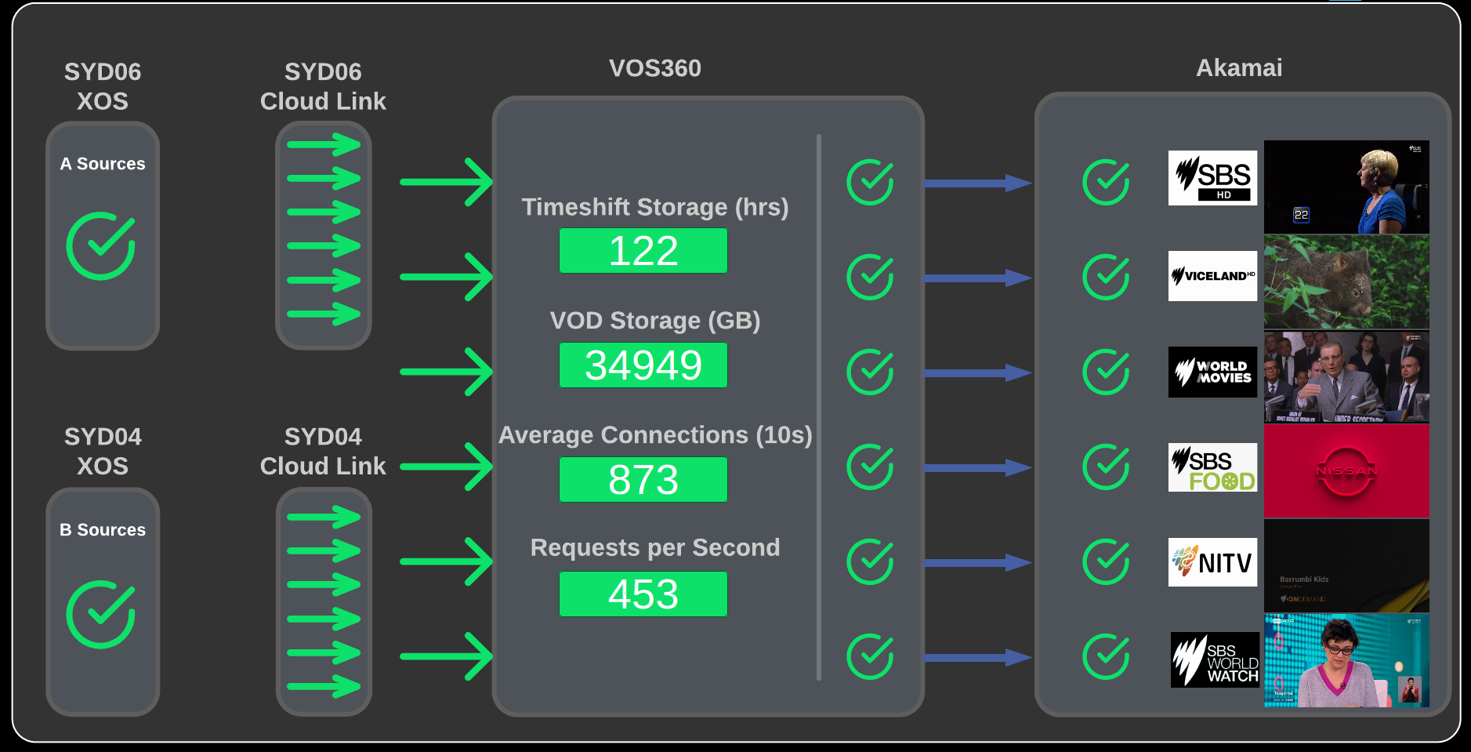Select the SBS HD channel status checkmark
This screenshot has height=752, width=1471.
(x=1105, y=182)
